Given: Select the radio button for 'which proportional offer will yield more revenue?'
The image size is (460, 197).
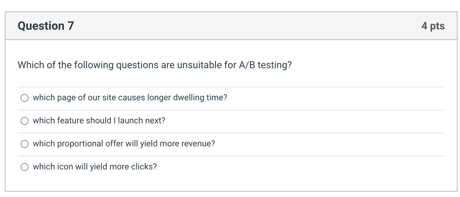Looking at the screenshot, I should 25,144.
